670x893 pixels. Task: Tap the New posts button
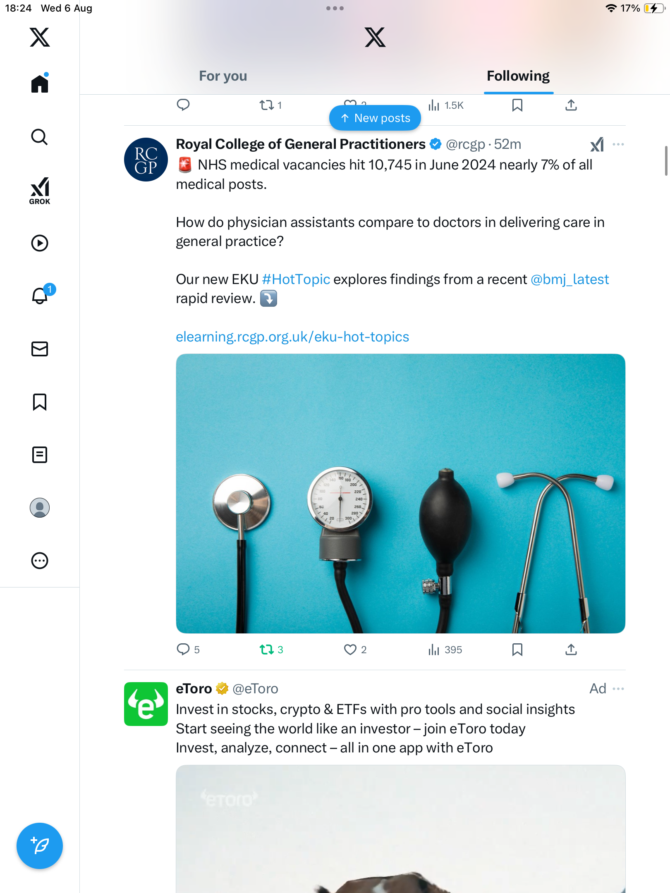[x=375, y=118]
